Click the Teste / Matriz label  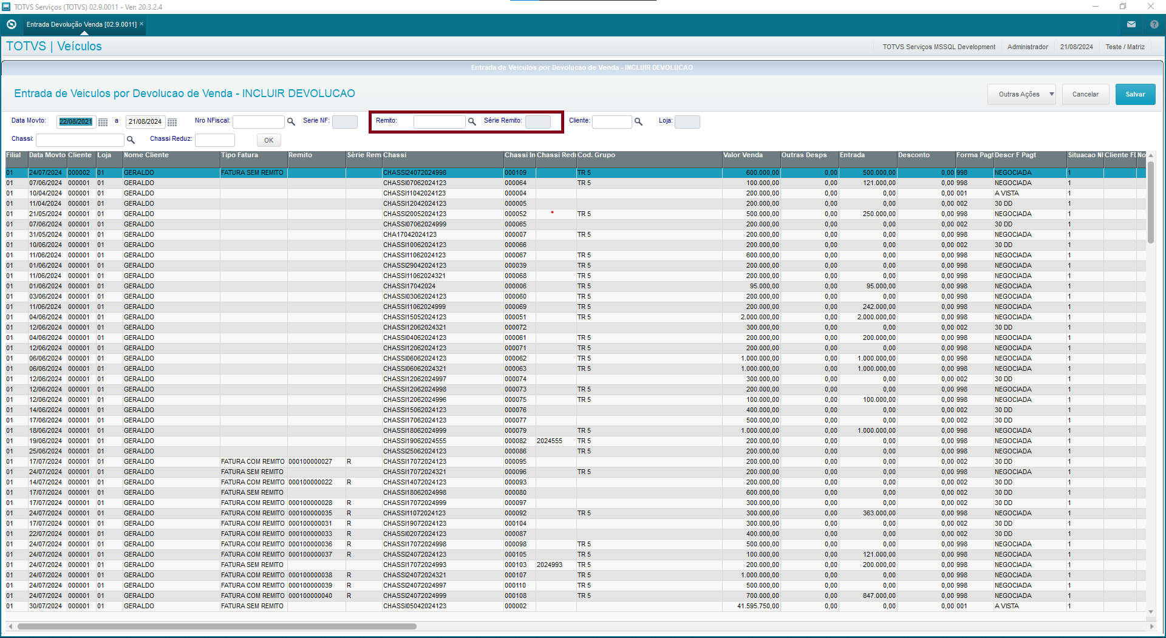click(x=1125, y=47)
